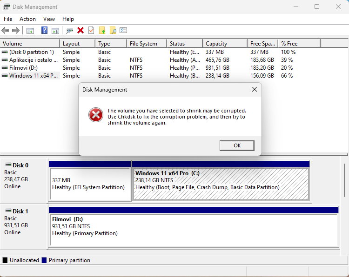The height and width of the screenshot is (277, 349).
Task: Click the red X Delete toolbar icon
Action: click(x=81, y=30)
